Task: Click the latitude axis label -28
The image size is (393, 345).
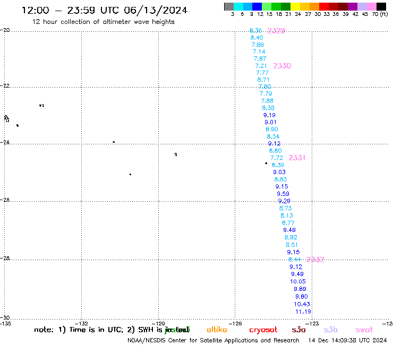Action: [x=5, y=258]
